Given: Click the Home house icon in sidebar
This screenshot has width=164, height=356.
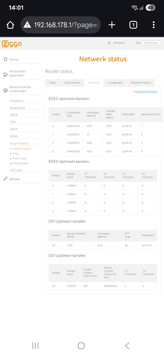Looking at the screenshot, I should pos(5,59).
